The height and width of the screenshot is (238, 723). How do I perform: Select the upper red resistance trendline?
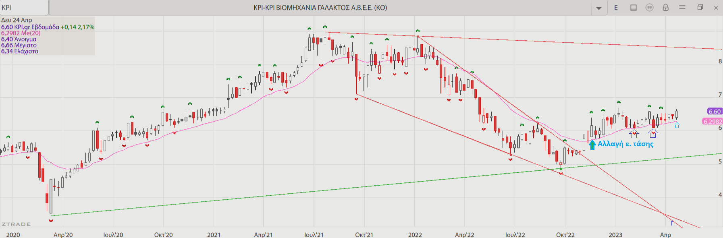click(524, 41)
